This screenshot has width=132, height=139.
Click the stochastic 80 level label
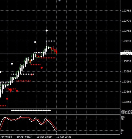[122, 119]
